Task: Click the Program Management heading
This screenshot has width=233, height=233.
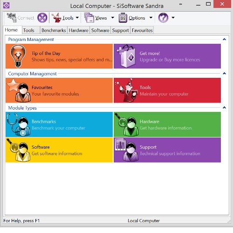Action: click(x=31, y=40)
